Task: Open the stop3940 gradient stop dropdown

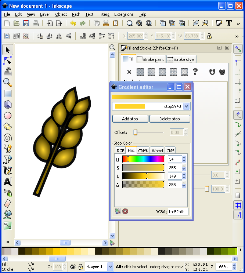Action: point(186,106)
